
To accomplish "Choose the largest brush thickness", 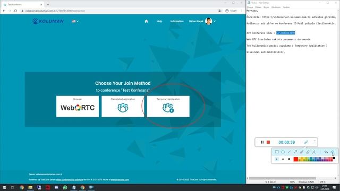I will 289,159.
